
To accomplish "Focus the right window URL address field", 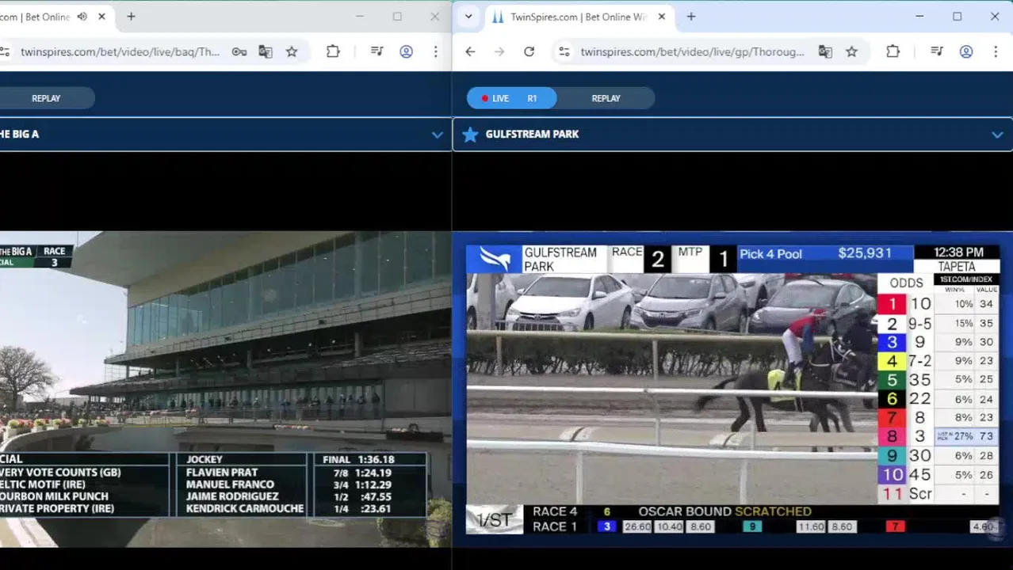I will click(x=692, y=51).
